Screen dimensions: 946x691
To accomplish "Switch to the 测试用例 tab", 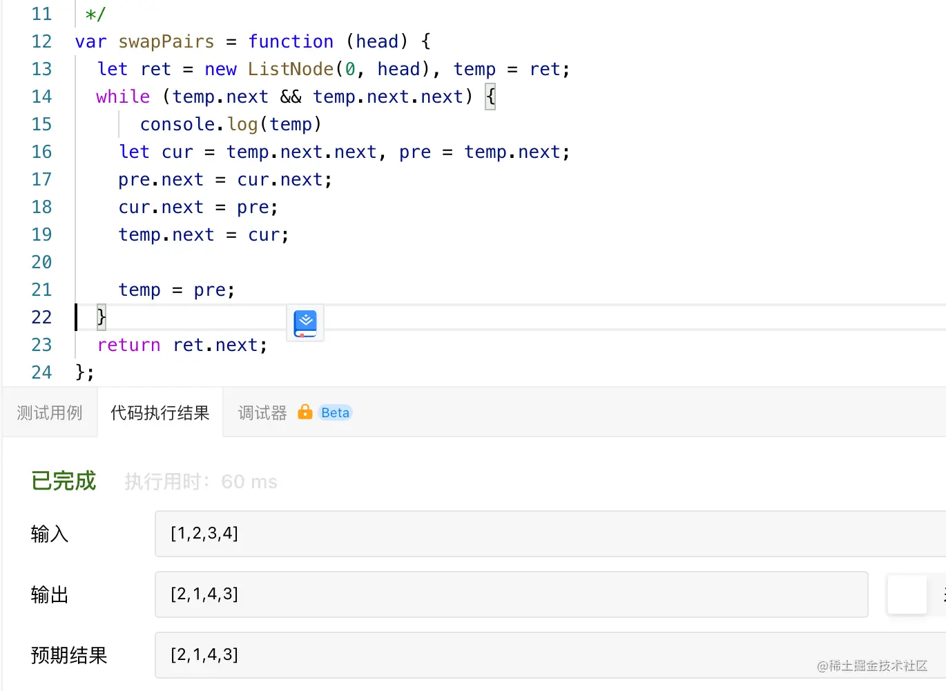I will point(50,413).
